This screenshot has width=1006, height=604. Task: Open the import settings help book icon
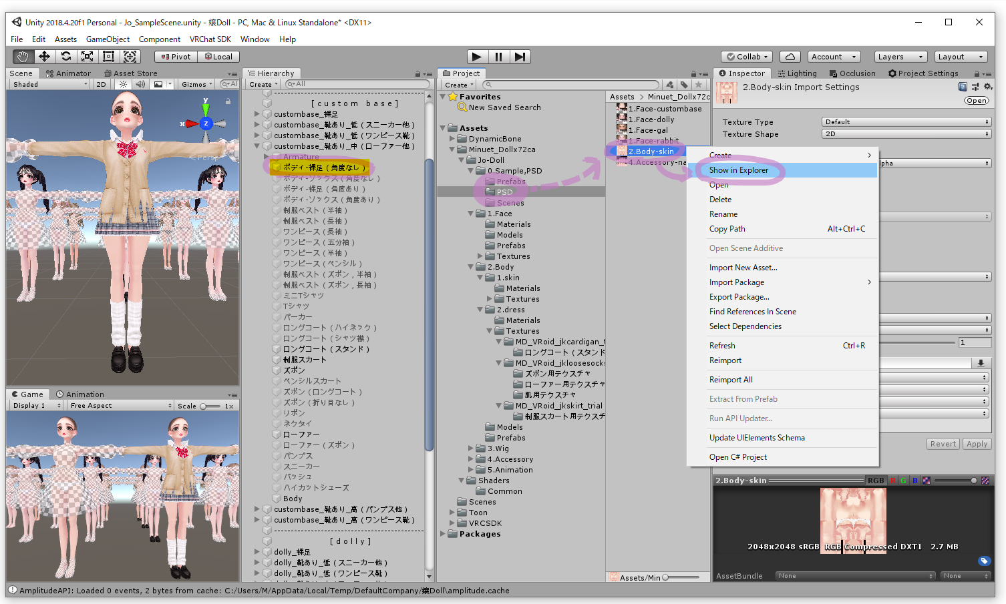coord(963,87)
